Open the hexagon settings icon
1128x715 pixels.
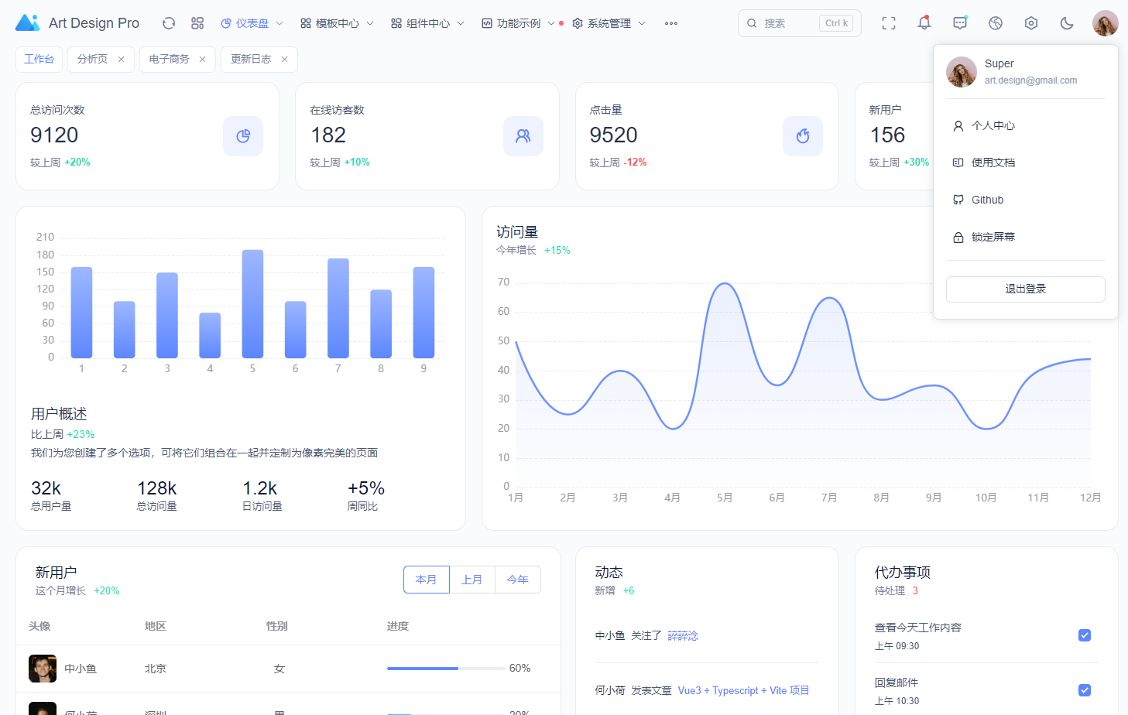coord(1031,23)
